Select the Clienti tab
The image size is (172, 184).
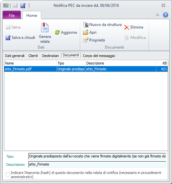[33, 56]
